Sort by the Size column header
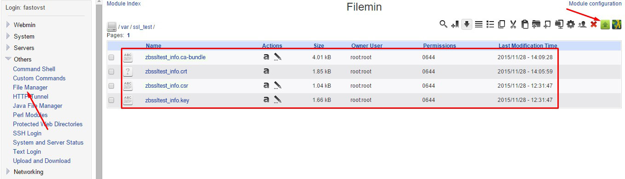Image resolution: width=625 pixels, height=179 pixels. coord(319,46)
